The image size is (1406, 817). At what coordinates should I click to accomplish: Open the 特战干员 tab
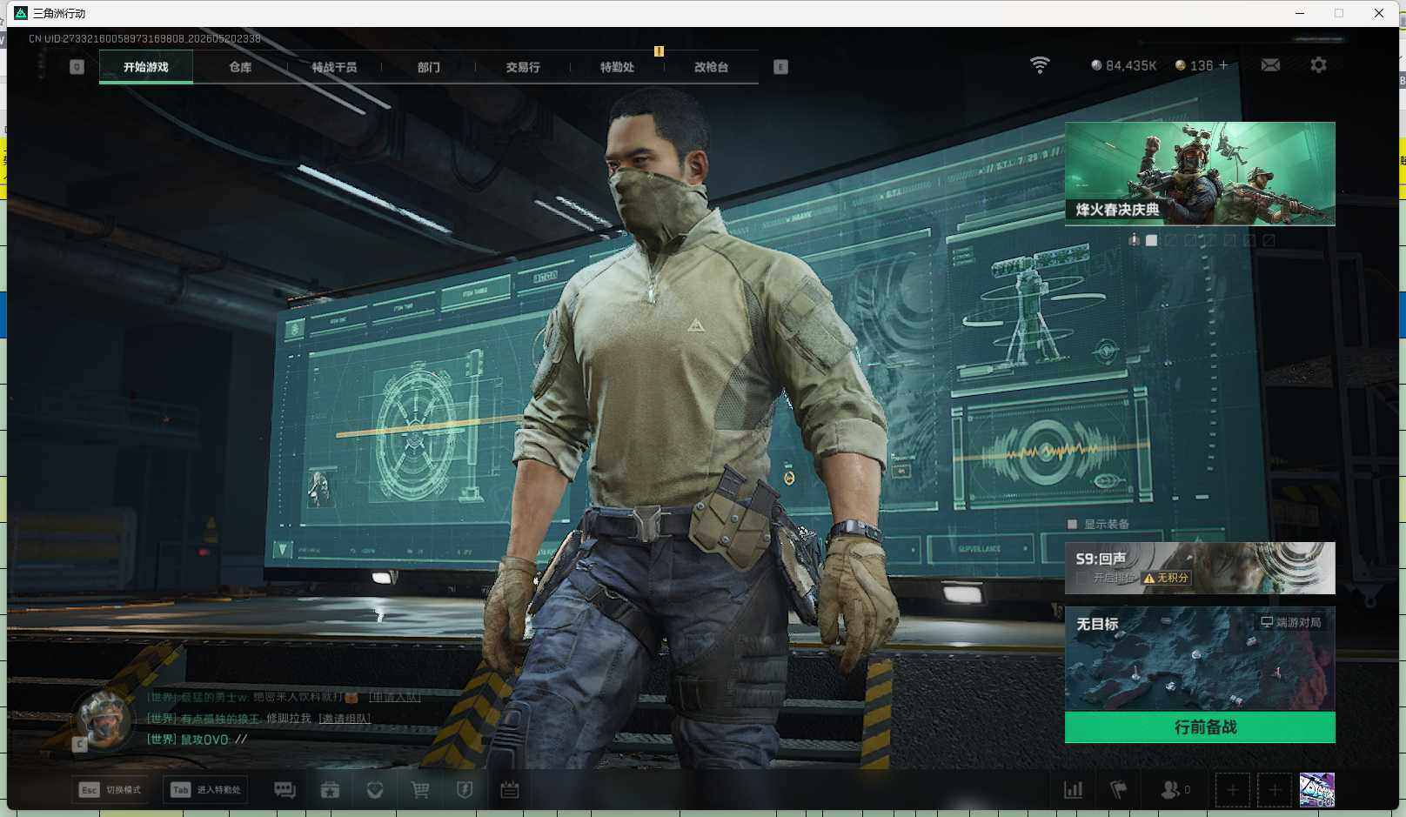334,67
